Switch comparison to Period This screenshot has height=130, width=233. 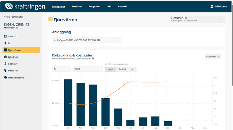pos(122,69)
